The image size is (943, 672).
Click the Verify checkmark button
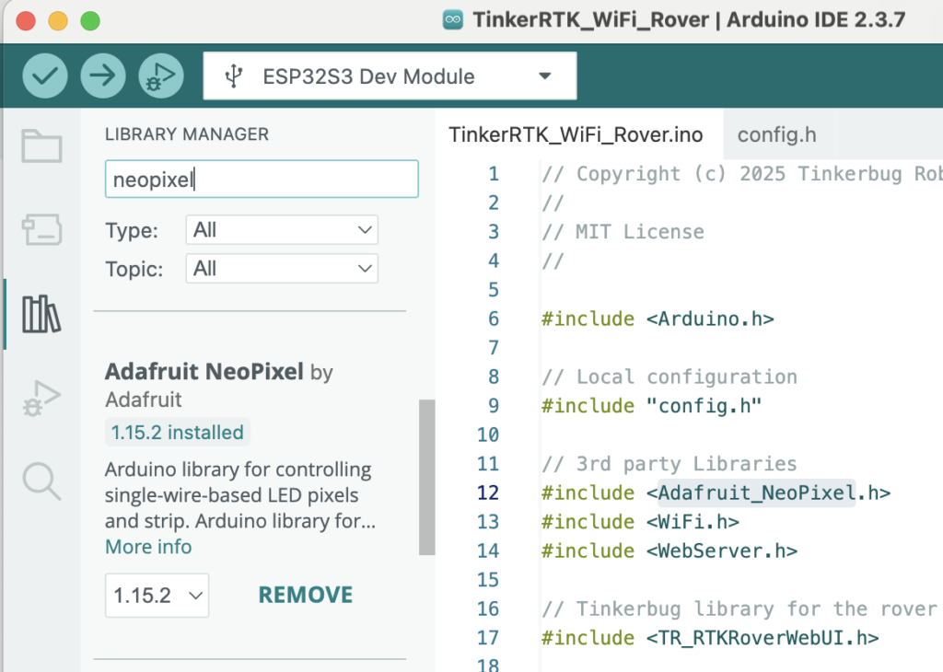click(x=44, y=75)
